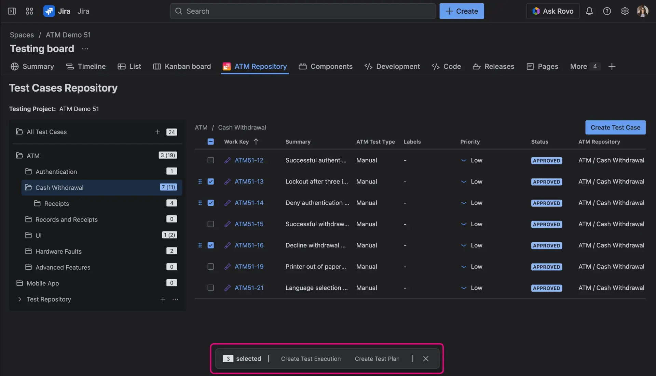The height and width of the screenshot is (376, 656).
Task: Select the ATM folder in tree
Action: tap(97, 156)
